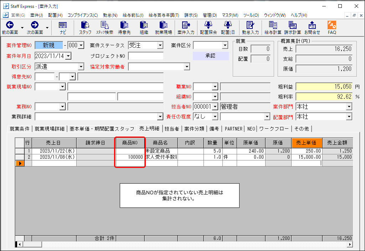Expand the dropdown arrow beside 次の画面
The height and width of the screenshot is (251, 365).
[47, 28]
